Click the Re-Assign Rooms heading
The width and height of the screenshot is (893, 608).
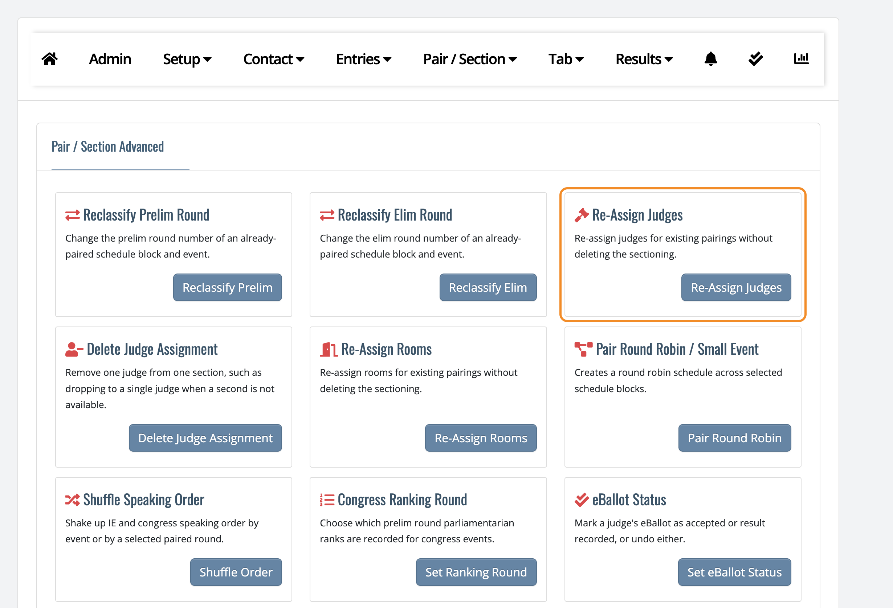tap(387, 349)
